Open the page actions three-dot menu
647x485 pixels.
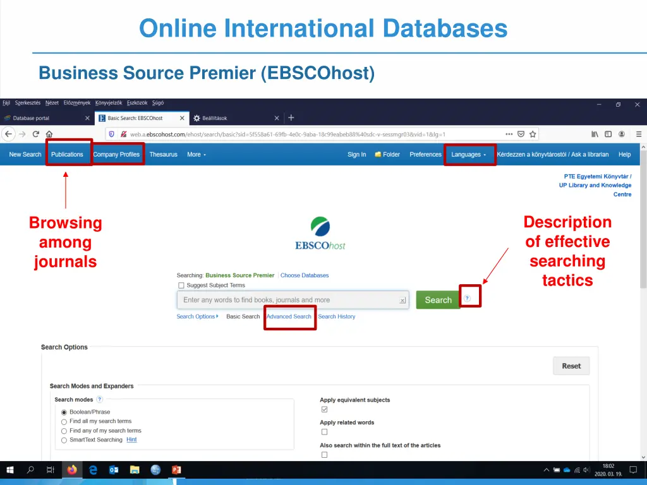pos(509,134)
